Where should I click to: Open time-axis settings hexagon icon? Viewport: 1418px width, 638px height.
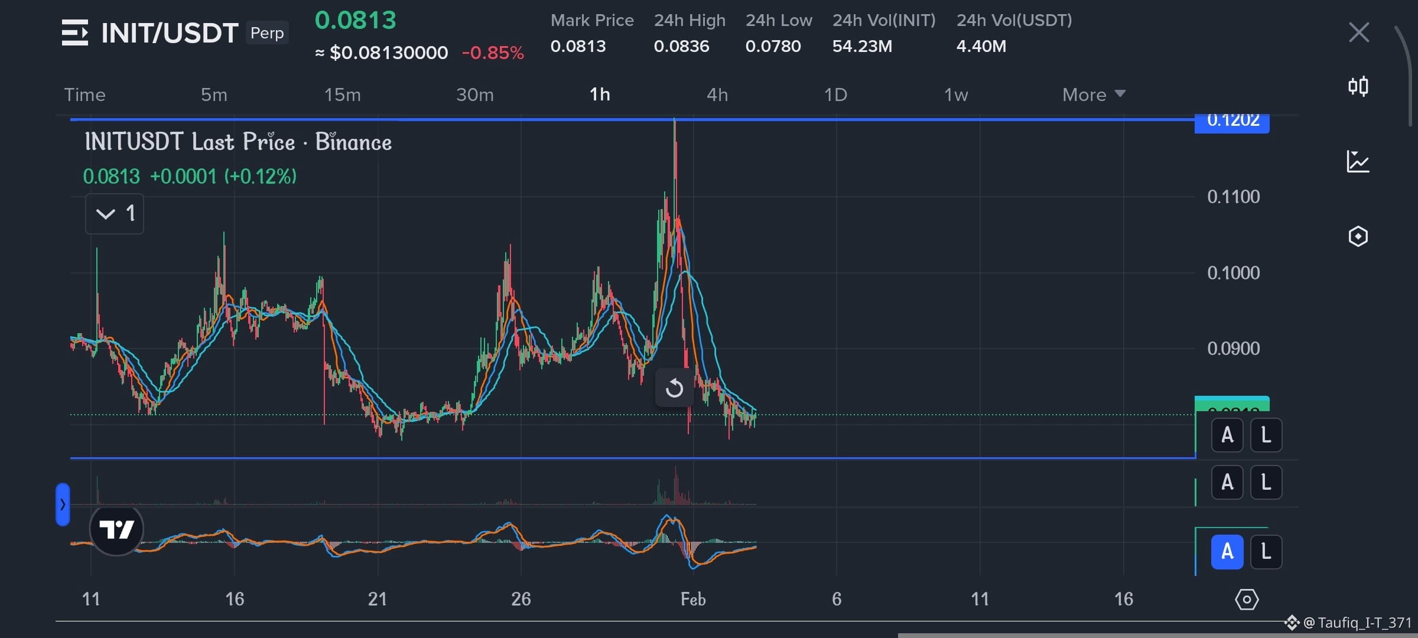click(x=1247, y=600)
